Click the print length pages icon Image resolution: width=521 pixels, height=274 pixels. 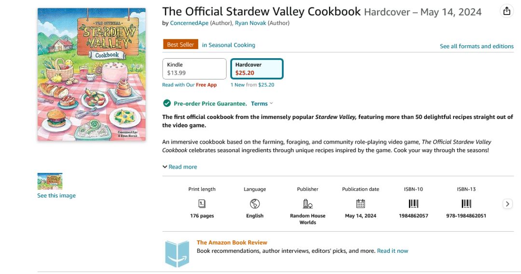pos(202,204)
